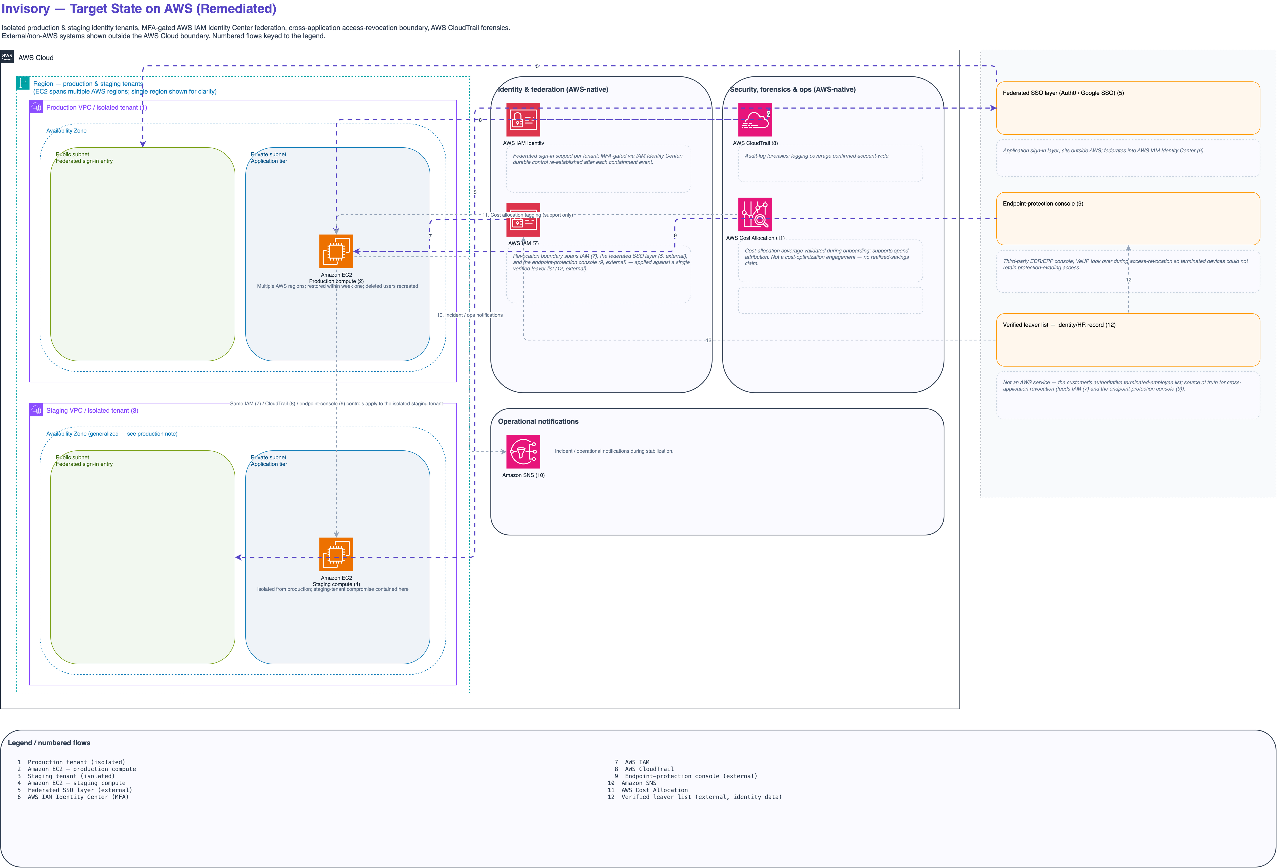Click the AWS IAM (7) icon

tap(523, 220)
